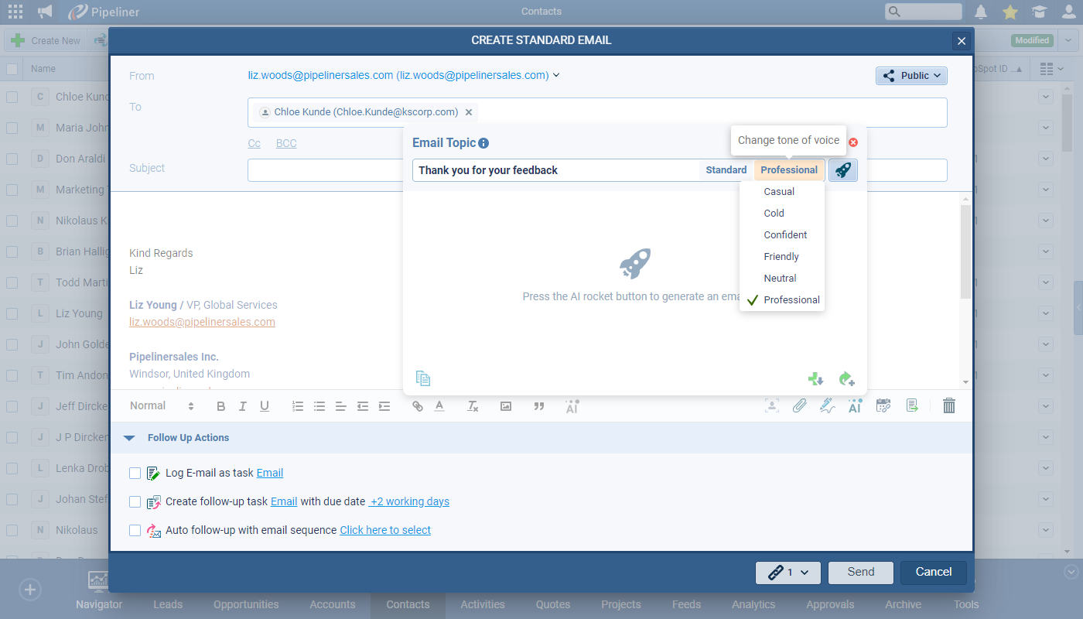The height and width of the screenshot is (619, 1083).
Task: Click the blockquote icon in editor toolbar
Action: (x=539, y=406)
